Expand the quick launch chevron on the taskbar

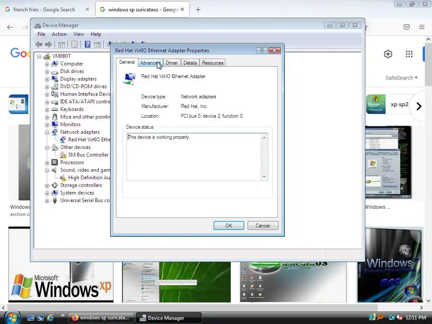click(x=62, y=316)
